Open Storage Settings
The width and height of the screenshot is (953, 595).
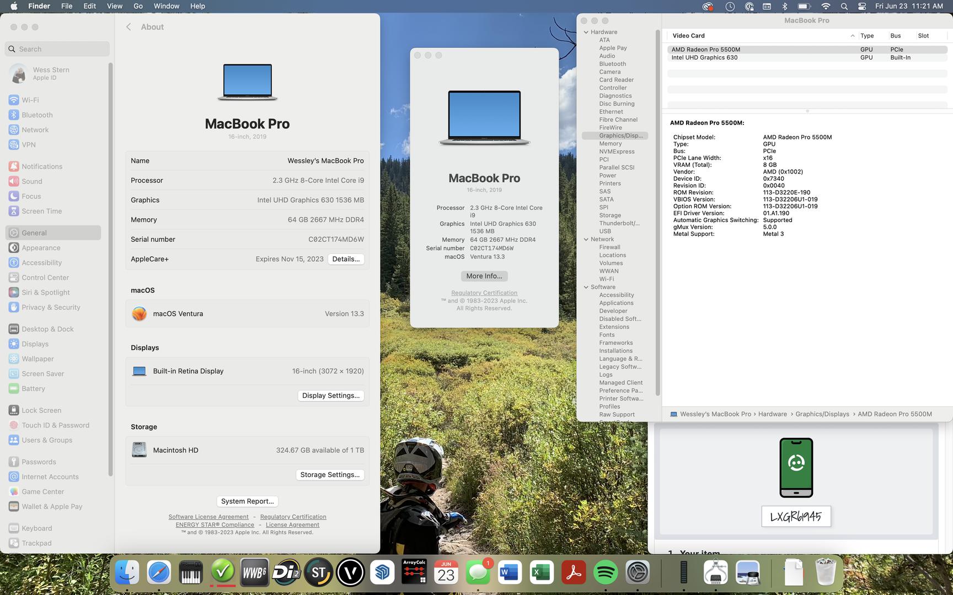330,475
